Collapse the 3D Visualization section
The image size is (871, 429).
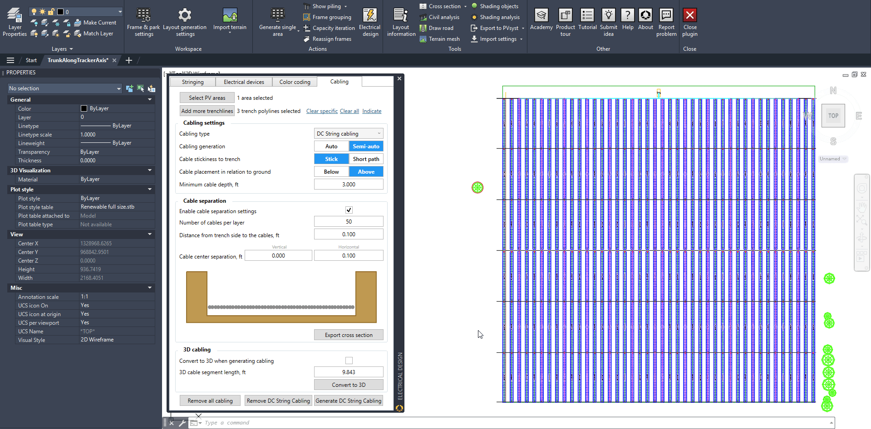150,170
